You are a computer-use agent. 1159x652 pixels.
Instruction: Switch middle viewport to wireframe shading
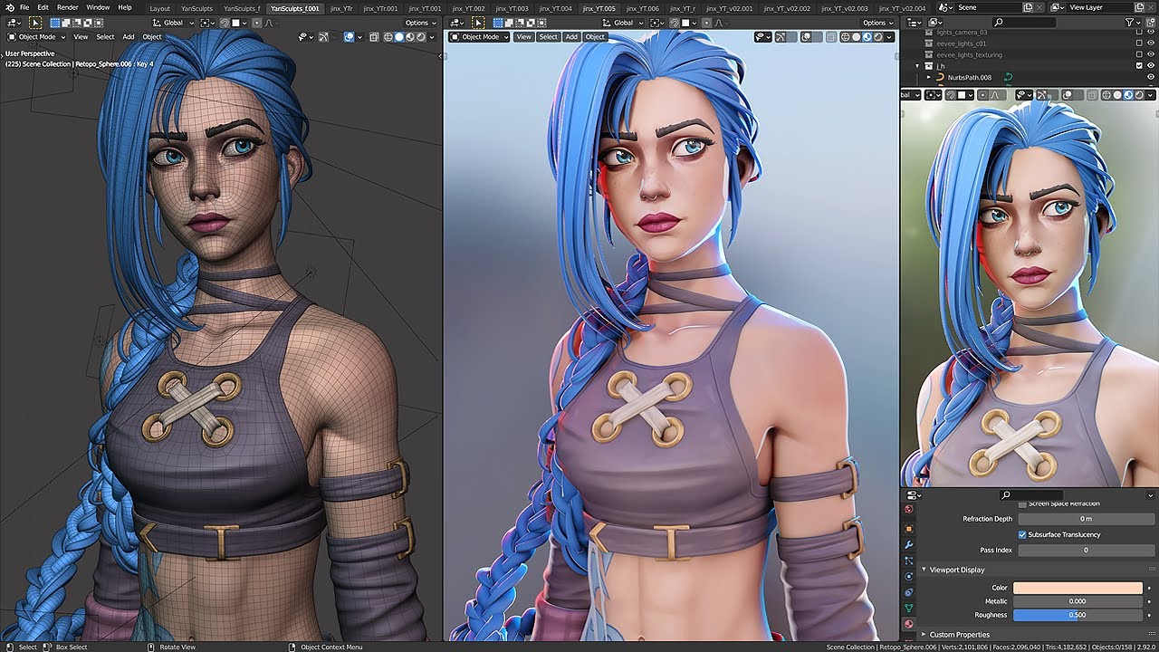tap(845, 37)
